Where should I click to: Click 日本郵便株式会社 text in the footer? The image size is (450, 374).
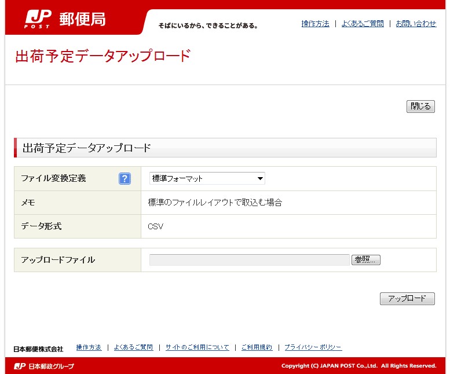point(38,349)
